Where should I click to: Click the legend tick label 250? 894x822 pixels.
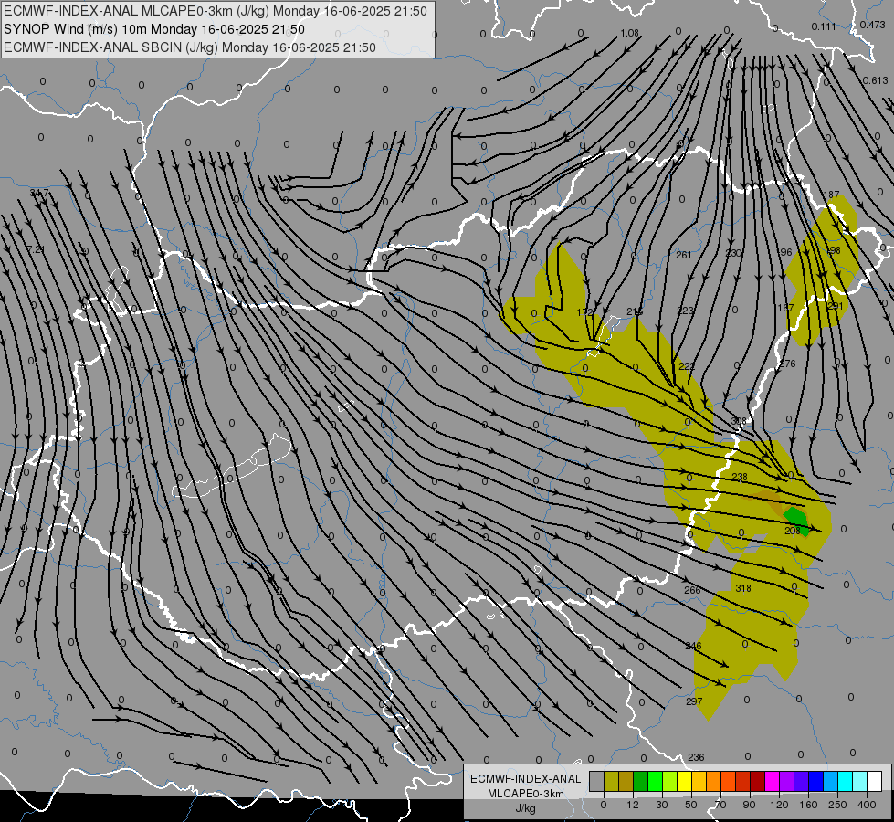coord(837,805)
